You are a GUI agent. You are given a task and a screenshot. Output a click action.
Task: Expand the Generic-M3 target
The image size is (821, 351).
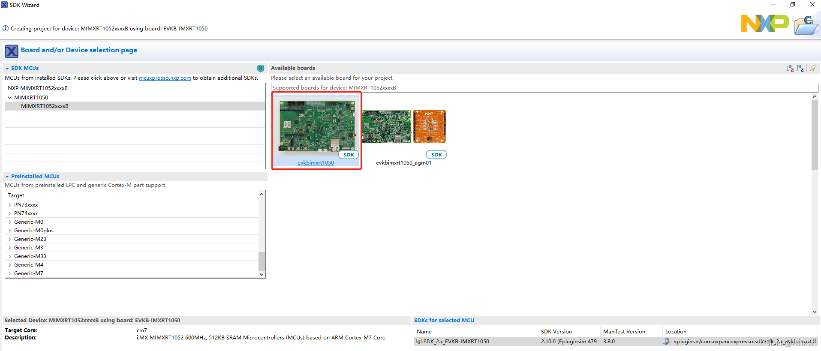pos(10,248)
